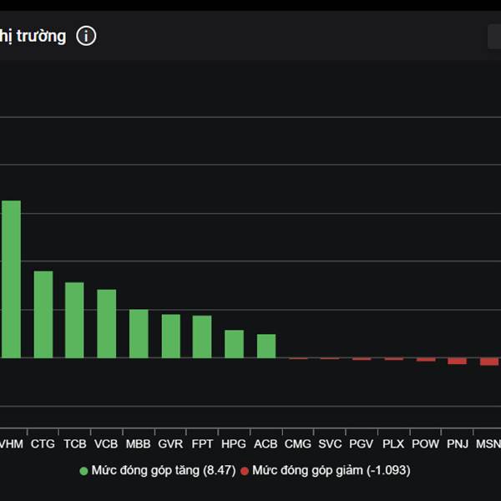Select the ACB green bar

coord(266,346)
